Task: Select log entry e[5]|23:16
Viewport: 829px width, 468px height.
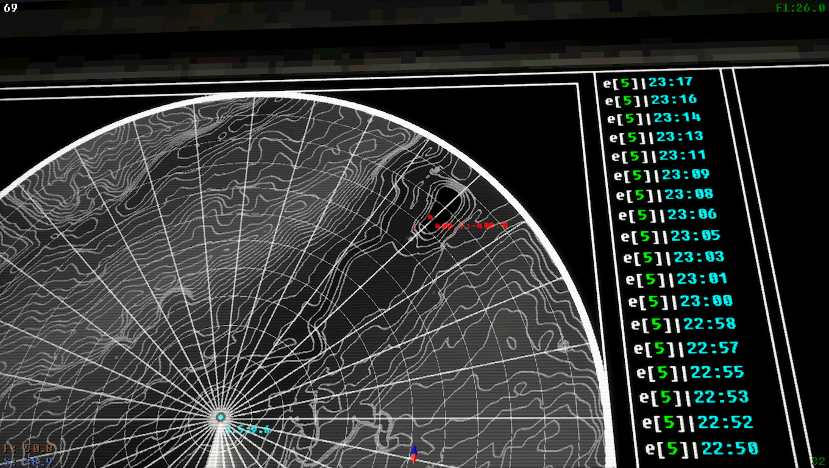Action: [650, 99]
